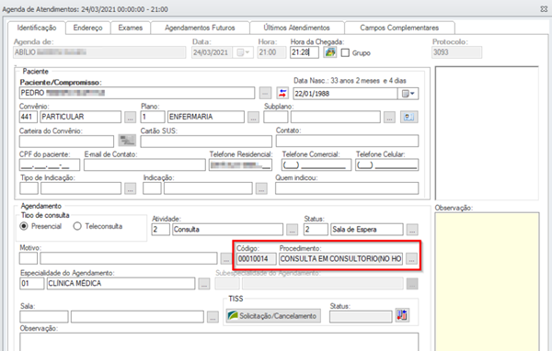Screen dimensions: 552x351
Task: Open patient search ellipsis button
Action: tap(266, 93)
